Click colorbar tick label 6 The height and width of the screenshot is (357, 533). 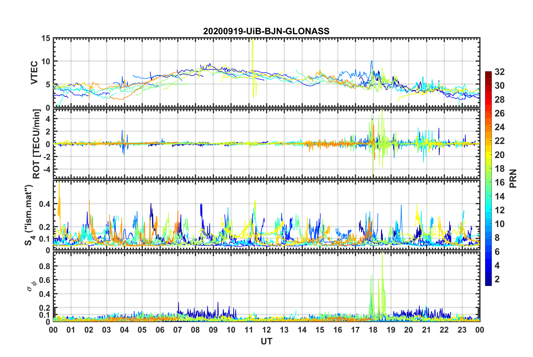[x=497, y=252]
